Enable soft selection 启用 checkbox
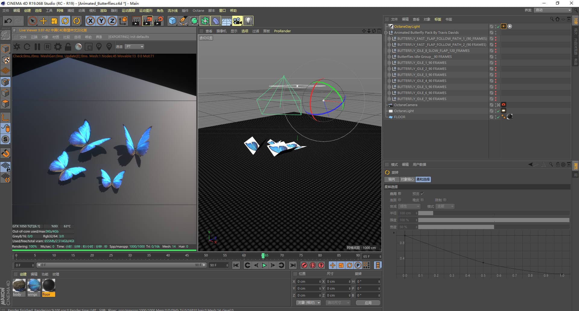Viewport: 579px width, 311px height. point(400,193)
